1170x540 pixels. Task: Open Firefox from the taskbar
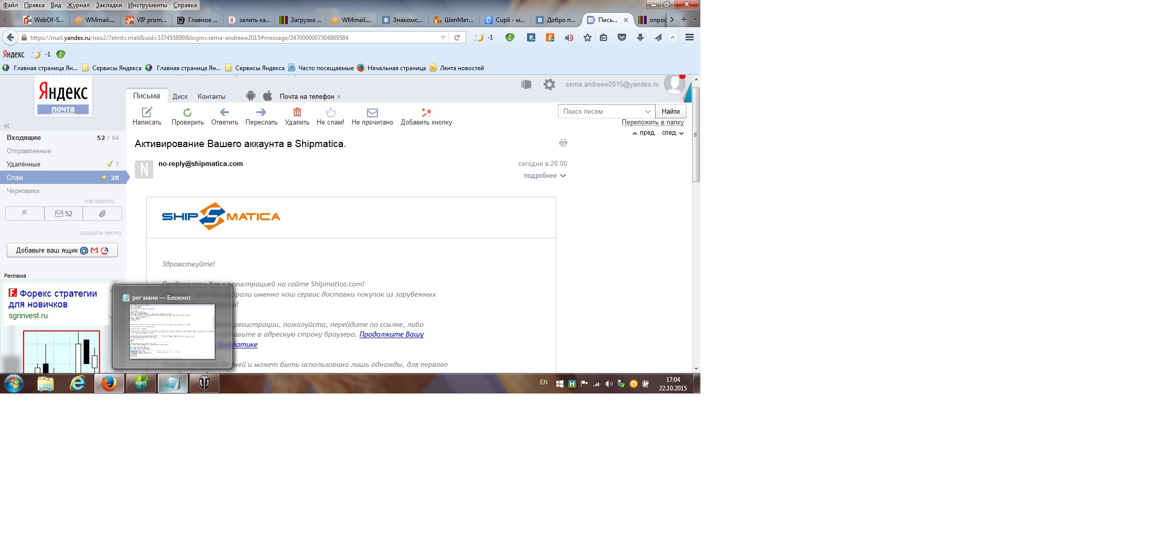coord(109,383)
